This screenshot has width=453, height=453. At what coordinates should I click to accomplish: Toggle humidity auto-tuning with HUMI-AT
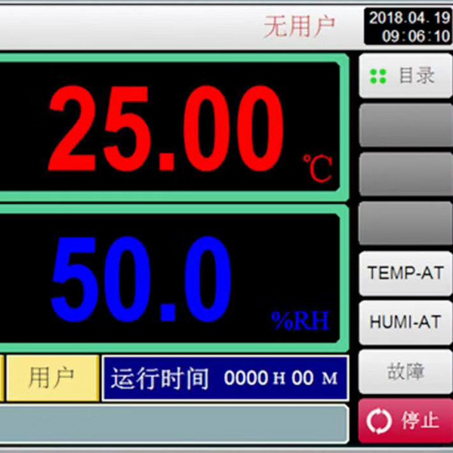405,322
